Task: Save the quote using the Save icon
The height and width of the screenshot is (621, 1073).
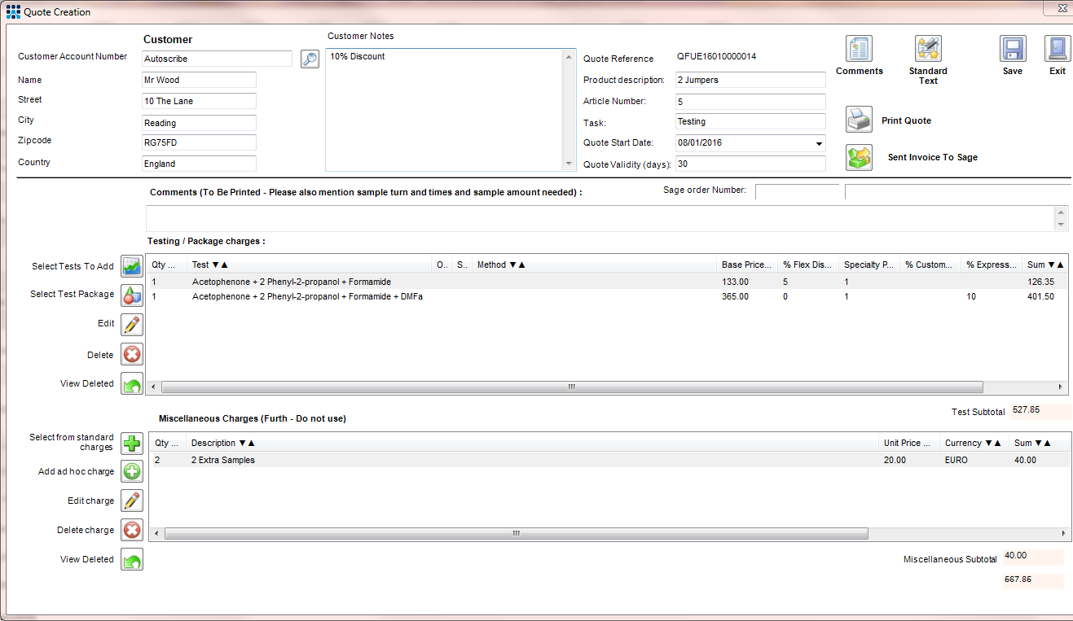Action: pos(1013,49)
